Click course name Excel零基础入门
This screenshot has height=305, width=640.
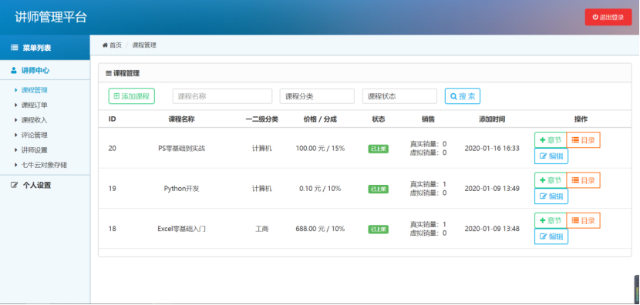[x=182, y=230]
